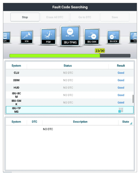Select the PSM seat module icon
Image resolution: width=140 pixels, height=175 pixels.
coord(48,37)
